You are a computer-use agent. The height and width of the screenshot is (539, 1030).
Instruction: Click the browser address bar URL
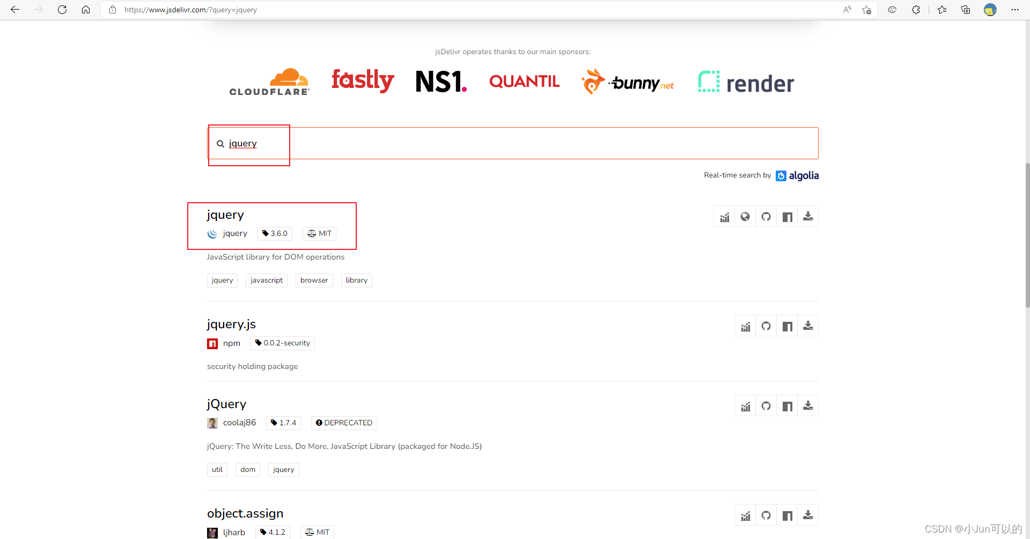(x=190, y=10)
